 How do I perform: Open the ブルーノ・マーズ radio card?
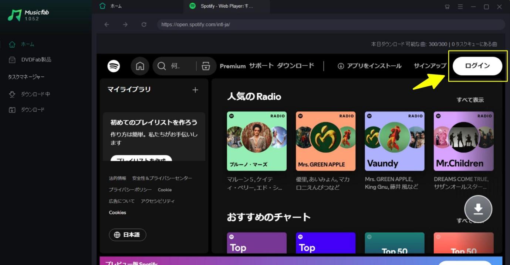tap(257, 141)
